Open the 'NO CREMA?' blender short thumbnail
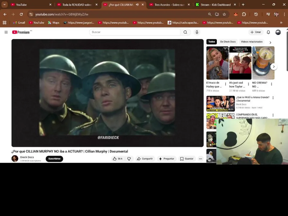Screen dimensions: 288x216 [263, 63]
